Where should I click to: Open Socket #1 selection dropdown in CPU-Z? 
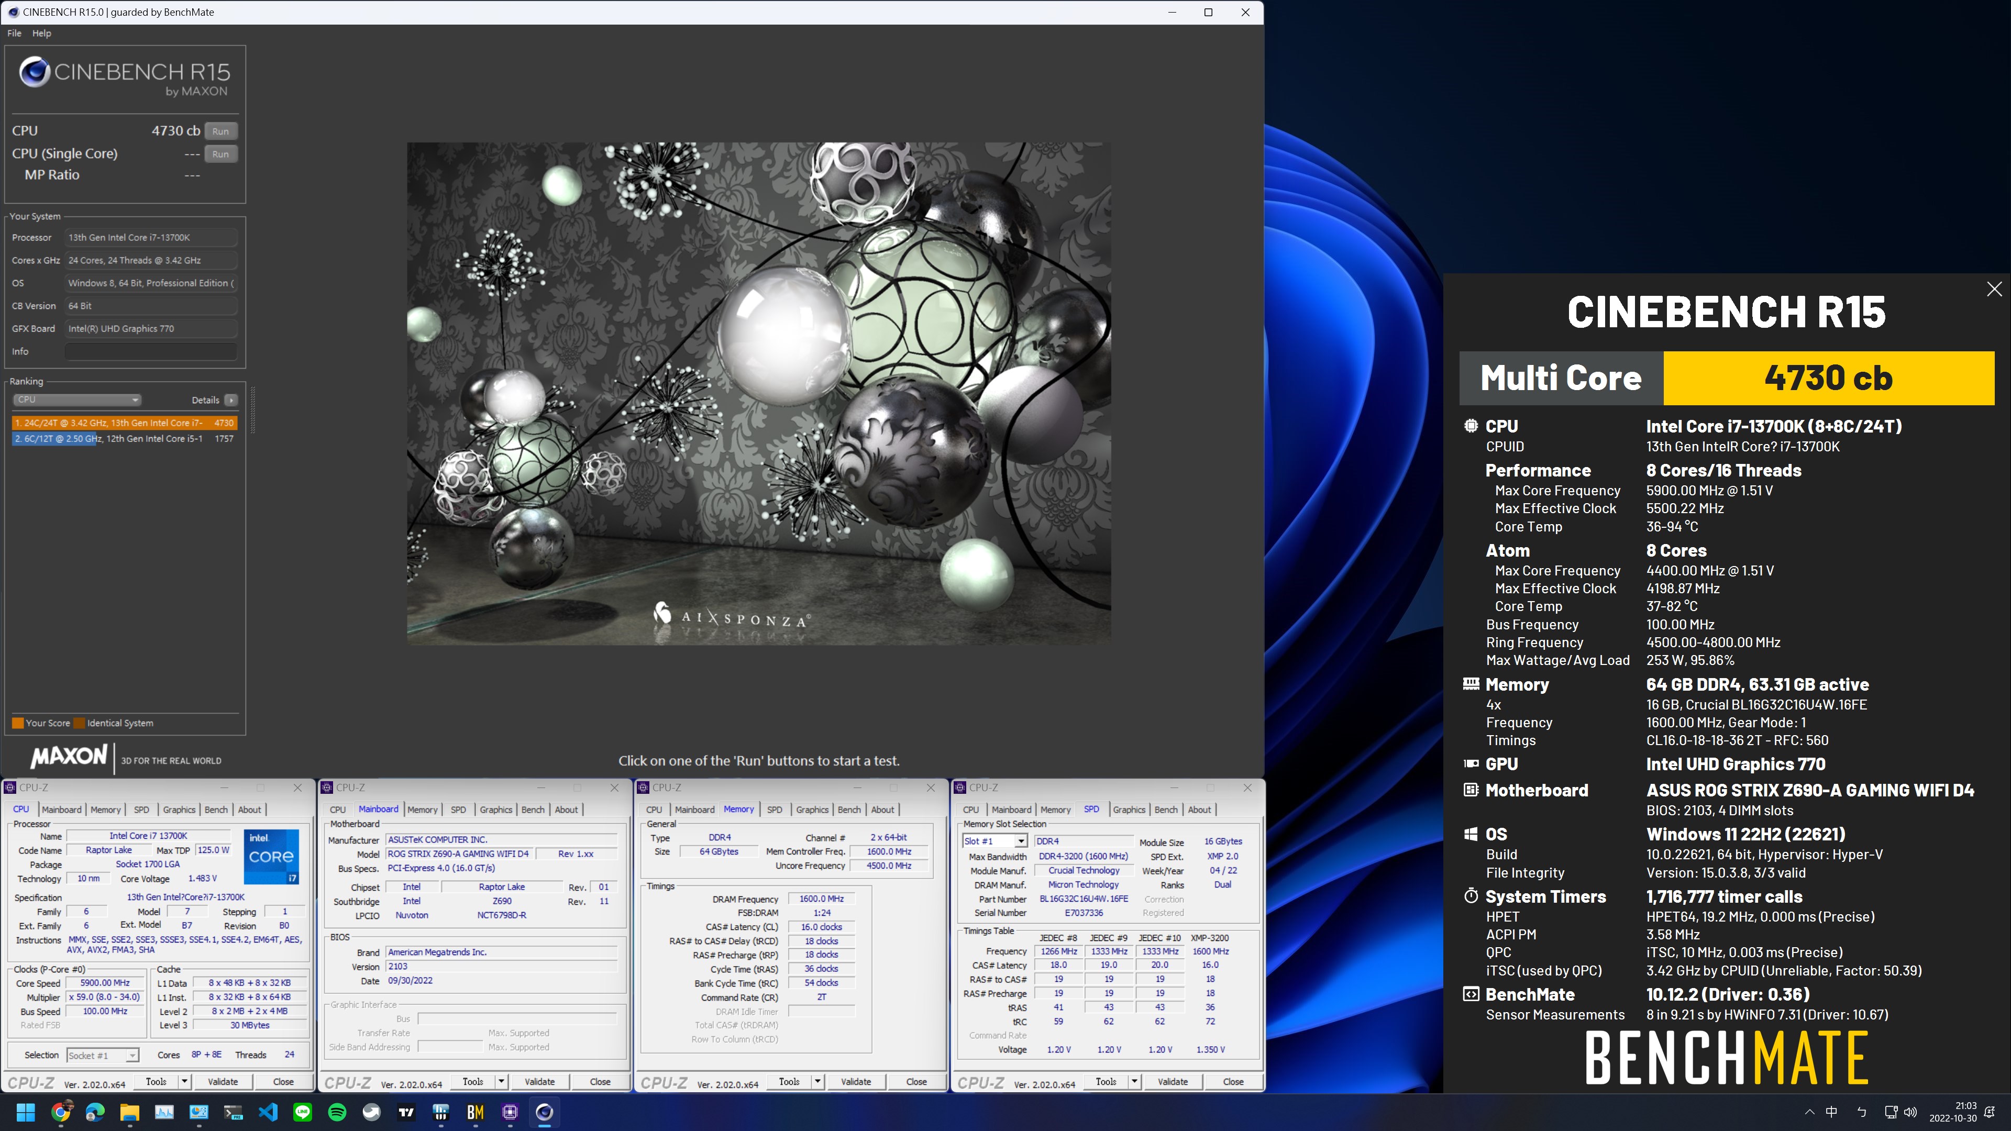[x=102, y=1055]
